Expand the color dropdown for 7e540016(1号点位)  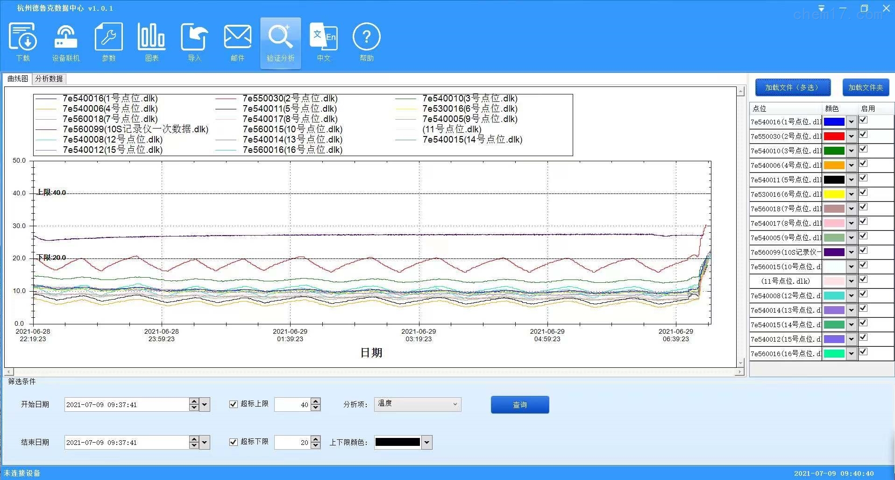(x=851, y=121)
